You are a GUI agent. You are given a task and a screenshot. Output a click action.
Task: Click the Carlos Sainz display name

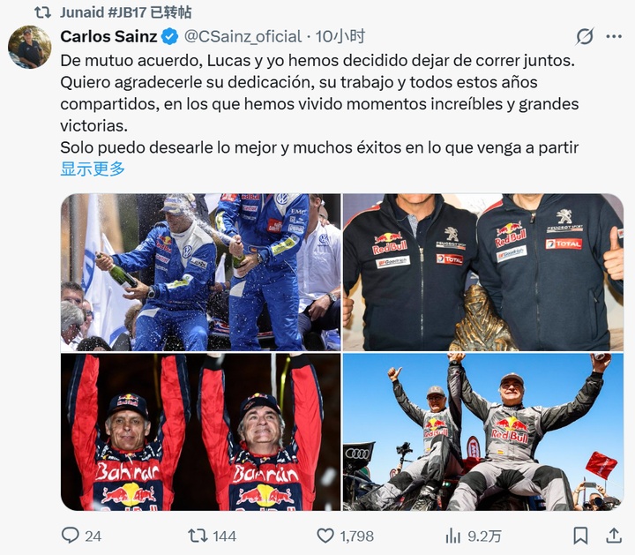click(x=108, y=36)
